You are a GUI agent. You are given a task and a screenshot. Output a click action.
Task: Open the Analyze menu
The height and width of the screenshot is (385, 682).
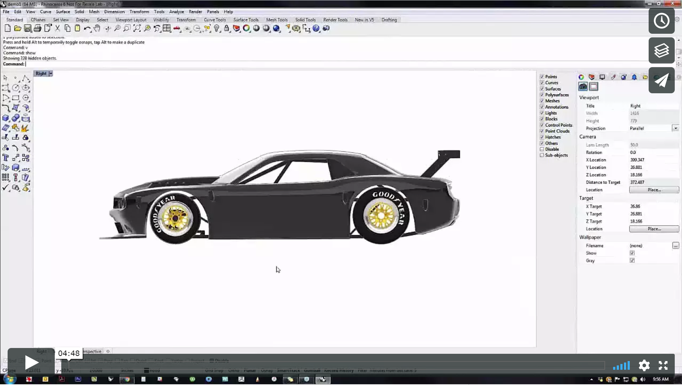tap(177, 12)
